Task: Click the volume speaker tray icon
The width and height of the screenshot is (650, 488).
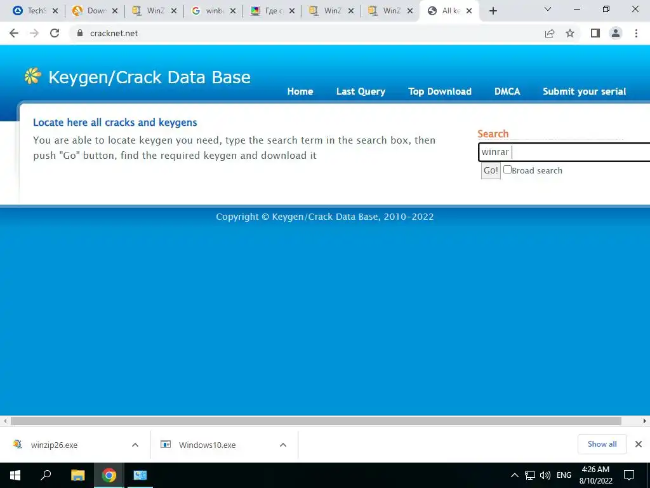Action: [x=545, y=475]
